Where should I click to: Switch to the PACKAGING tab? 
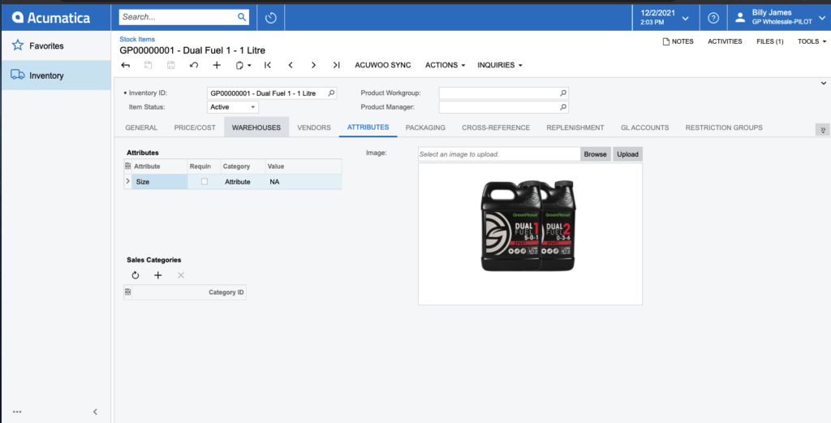pyautogui.click(x=425, y=127)
